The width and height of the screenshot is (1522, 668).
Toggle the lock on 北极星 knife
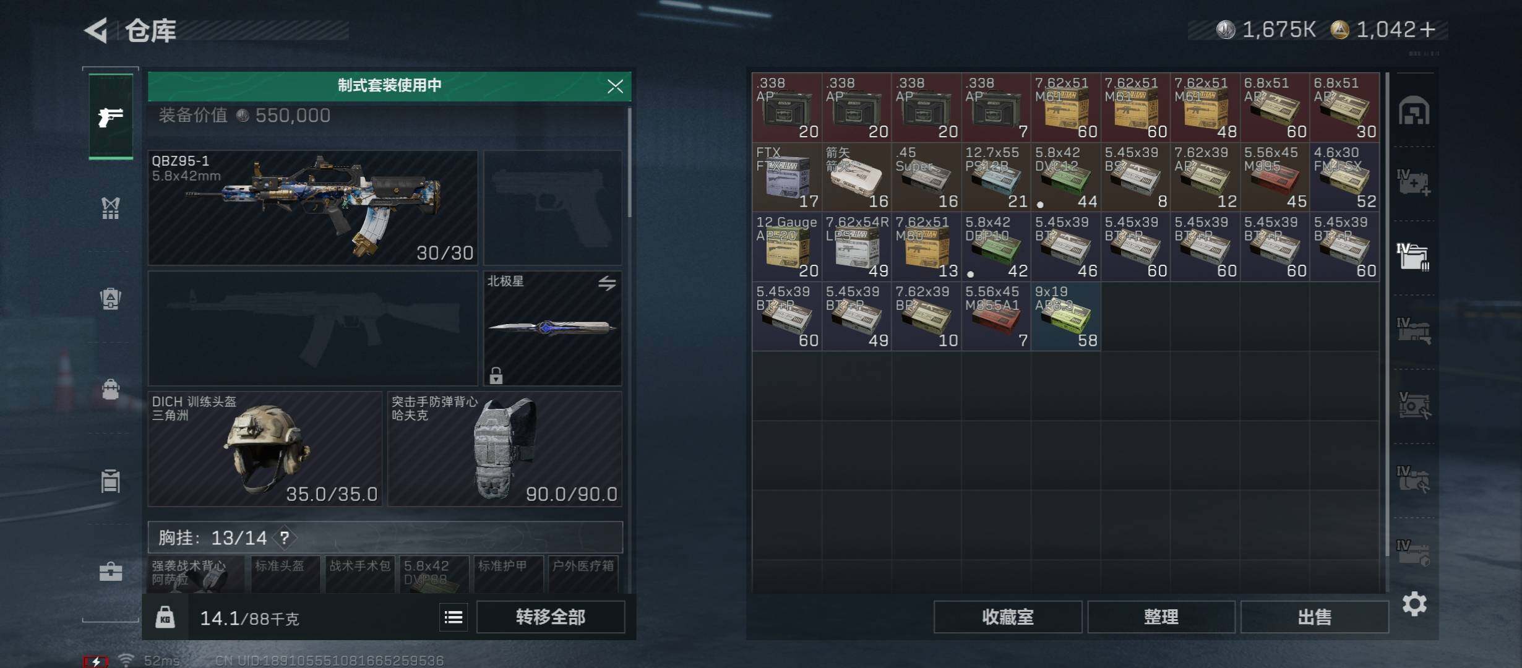click(x=496, y=375)
